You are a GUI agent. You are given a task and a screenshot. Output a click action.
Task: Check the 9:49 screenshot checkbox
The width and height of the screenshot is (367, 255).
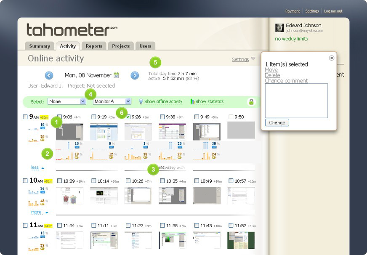[197, 117]
